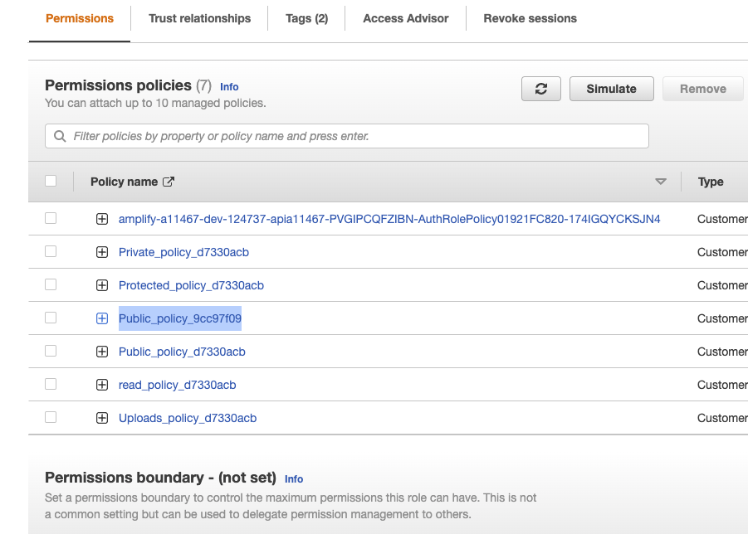Viewport: 748px width, 534px height.
Task: Click the Policy name sort arrow
Action: (x=661, y=182)
